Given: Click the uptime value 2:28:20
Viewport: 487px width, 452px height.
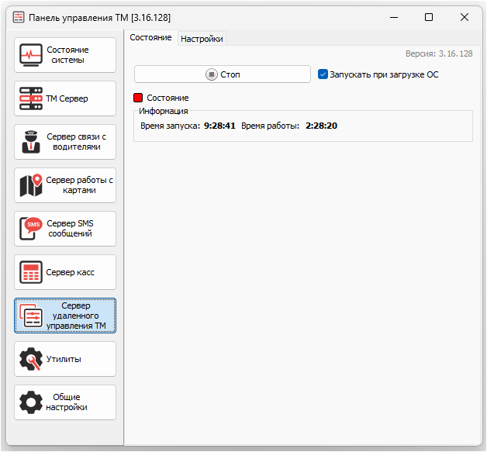Looking at the screenshot, I should [322, 126].
